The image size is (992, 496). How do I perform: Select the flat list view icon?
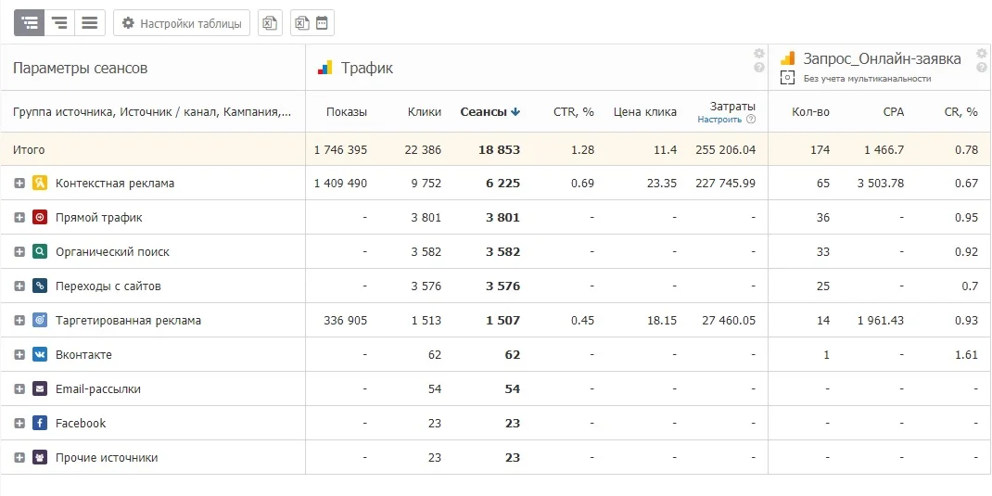(x=90, y=23)
